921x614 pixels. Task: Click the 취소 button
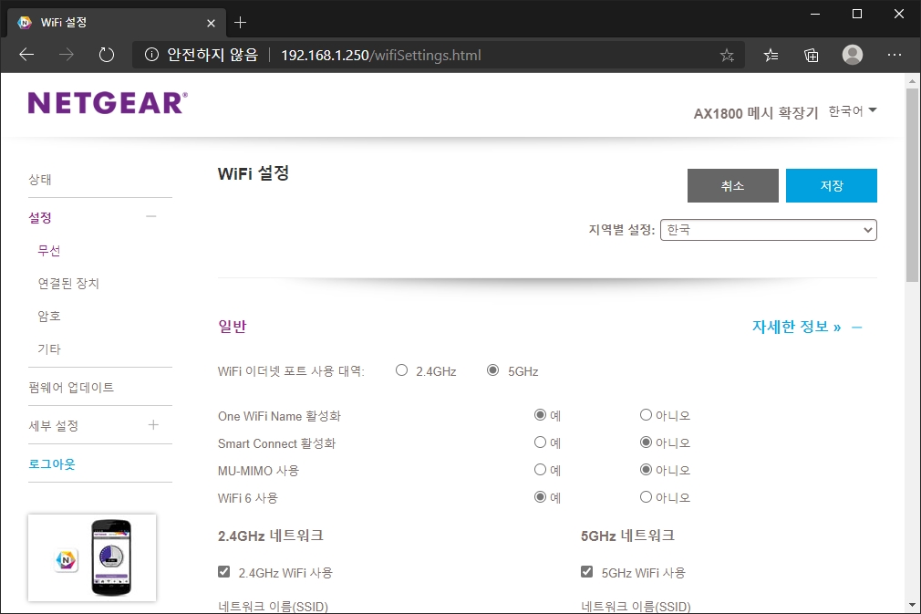pyautogui.click(x=733, y=186)
